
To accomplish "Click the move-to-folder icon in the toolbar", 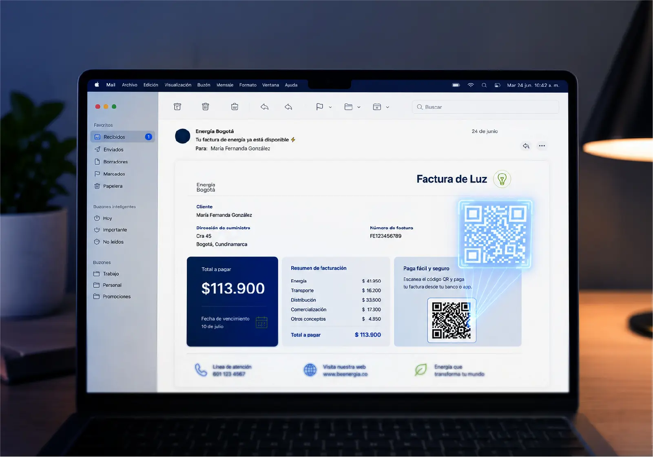I will coord(348,107).
